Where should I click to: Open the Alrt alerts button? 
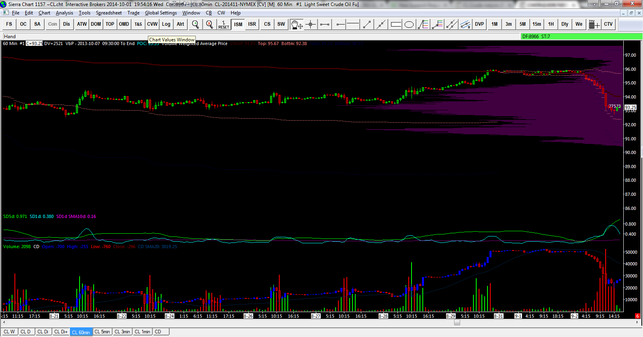180,24
